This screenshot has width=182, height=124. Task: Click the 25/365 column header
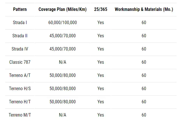point(101,9)
